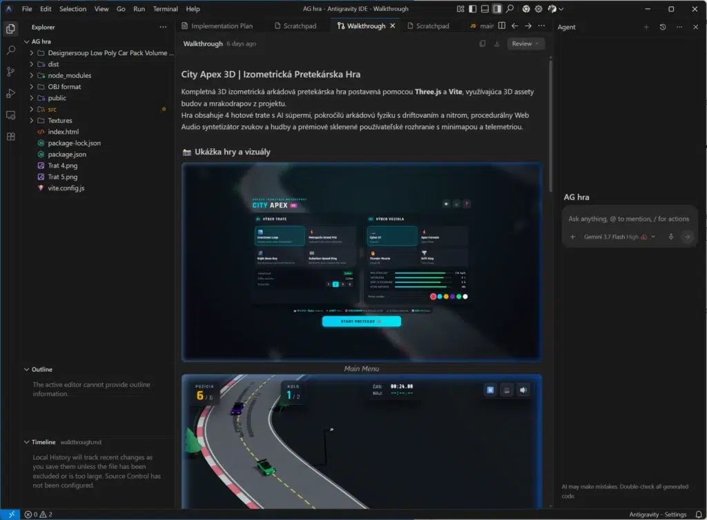Click the microphone voice input icon
This screenshot has height=520, width=707.
[671, 237]
